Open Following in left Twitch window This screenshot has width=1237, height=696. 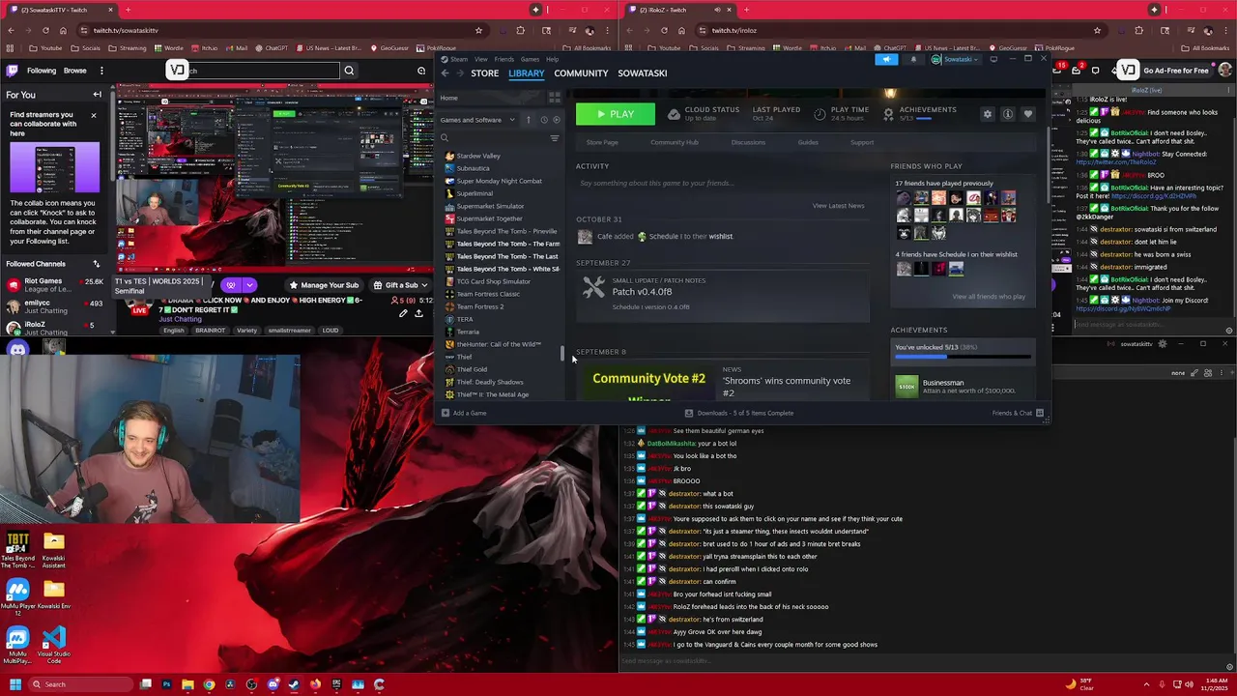click(42, 71)
